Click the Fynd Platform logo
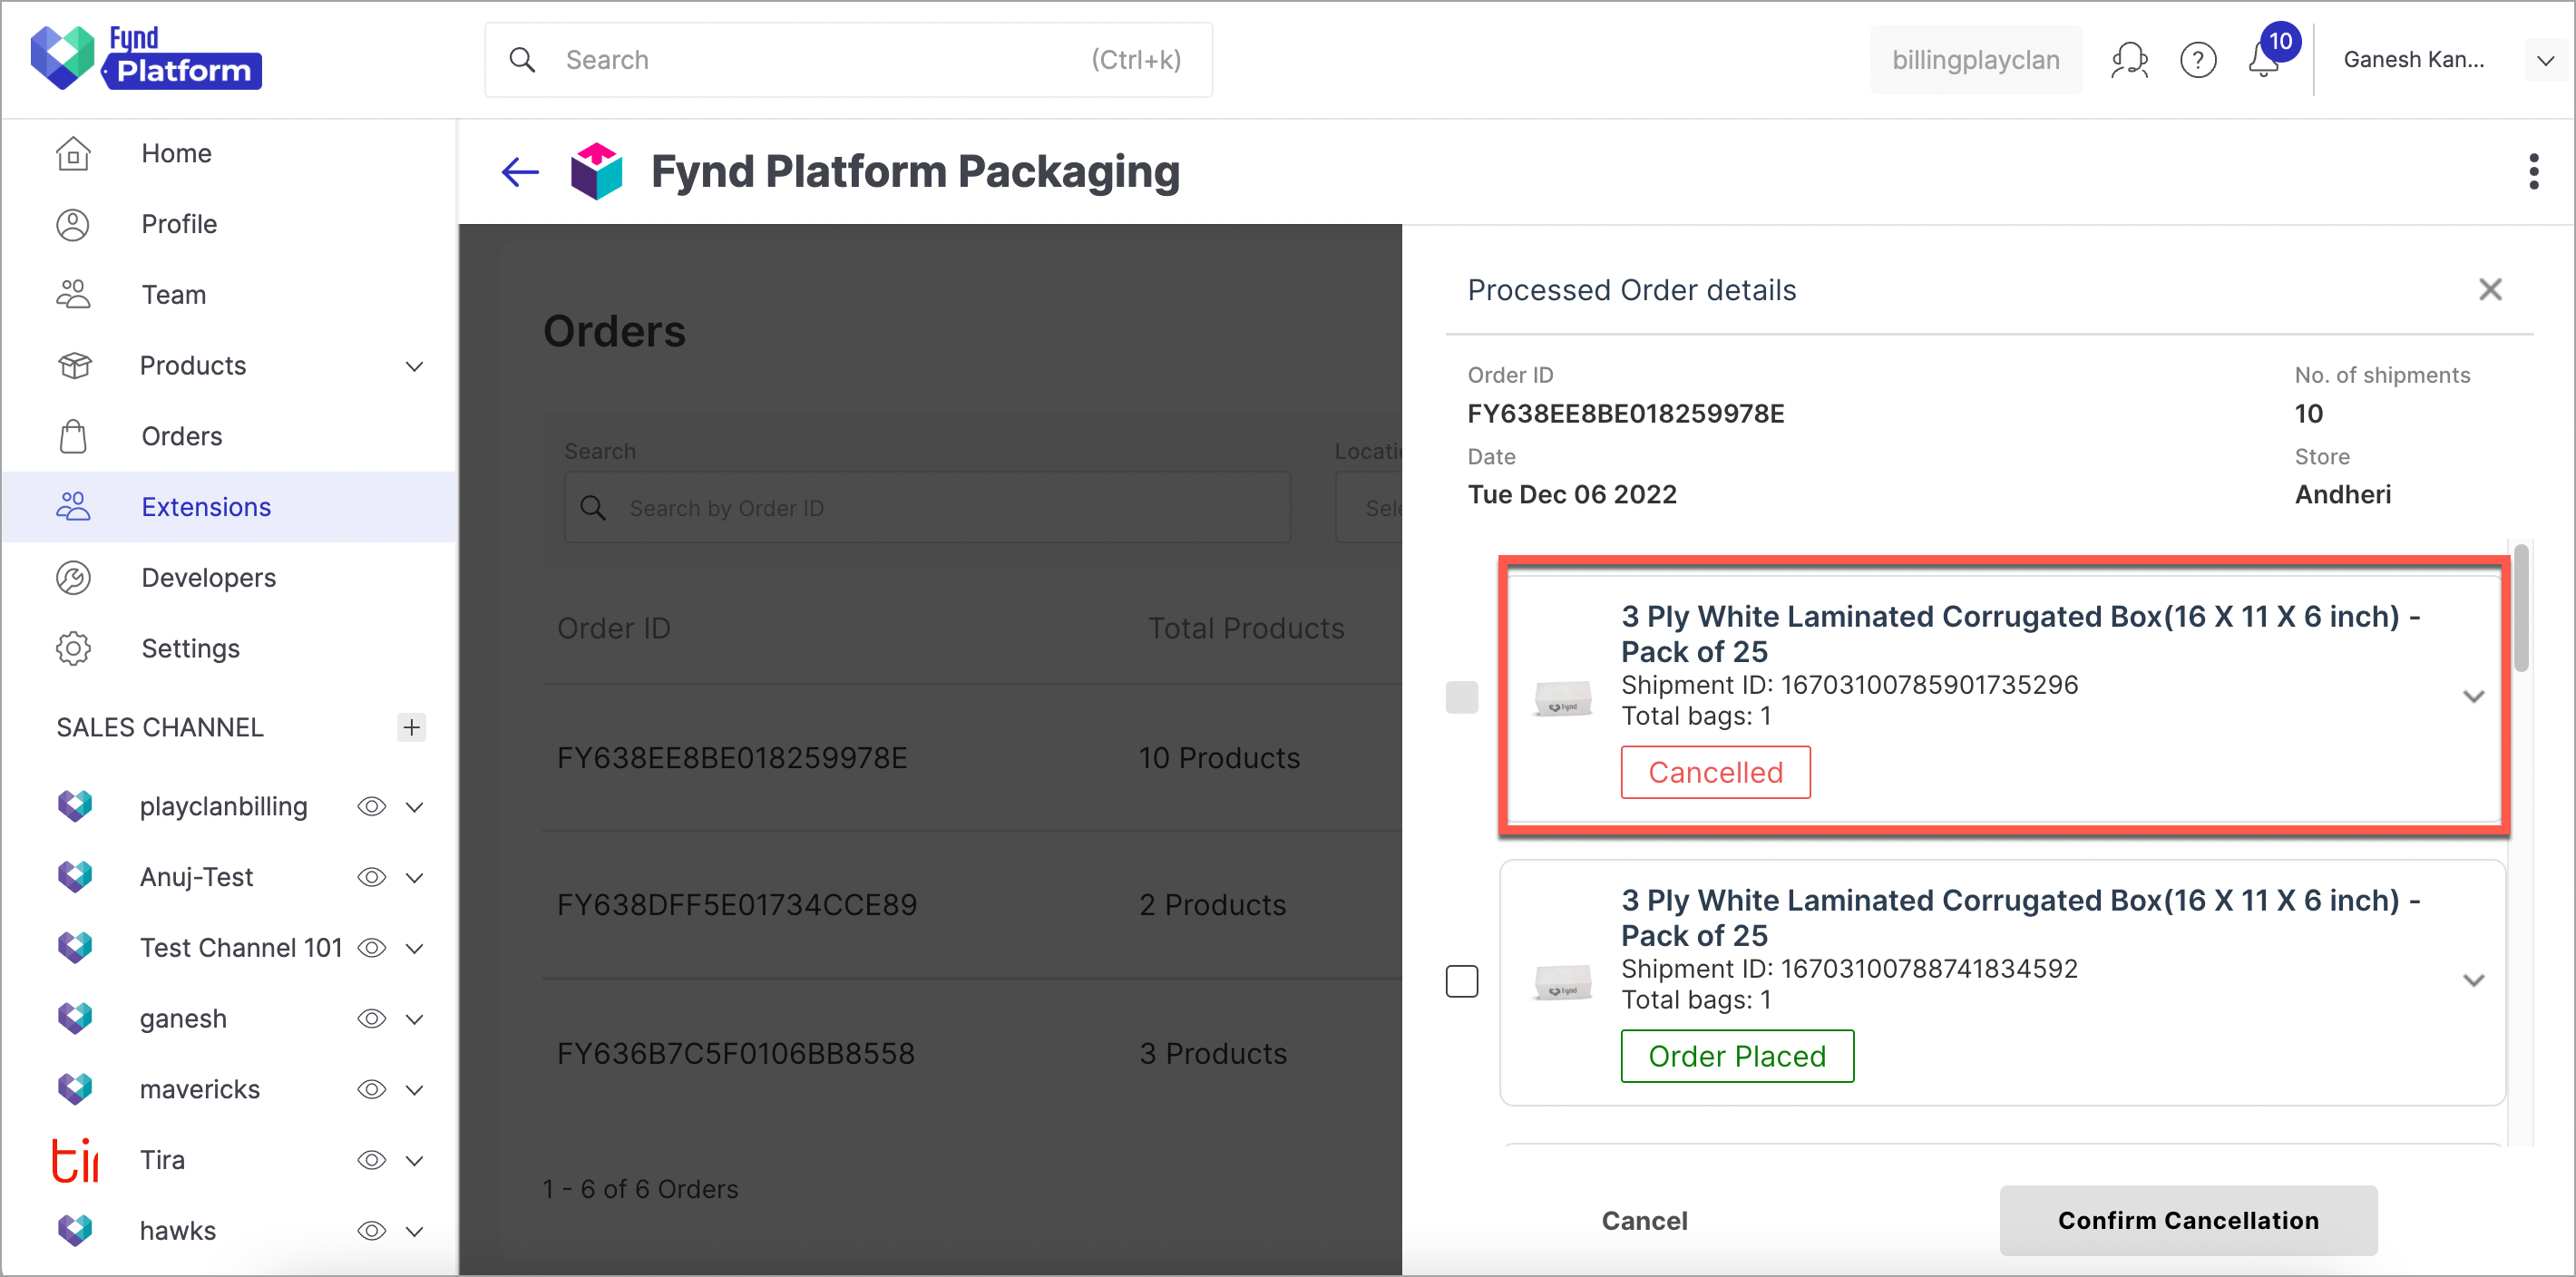This screenshot has width=2576, height=1277. click(146, 58)
